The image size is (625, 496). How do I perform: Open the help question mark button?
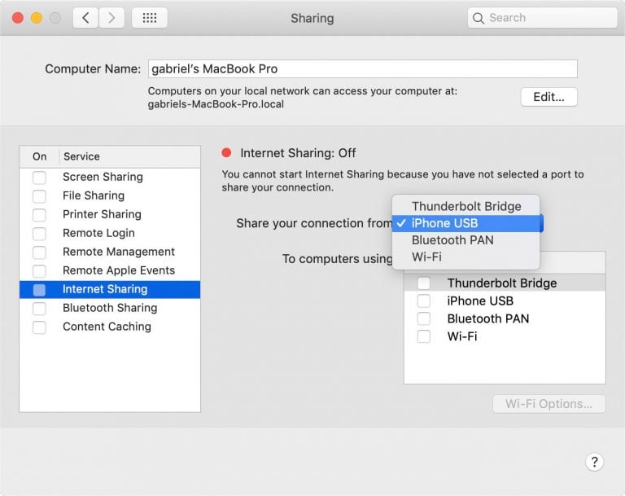tap(594, 462)
